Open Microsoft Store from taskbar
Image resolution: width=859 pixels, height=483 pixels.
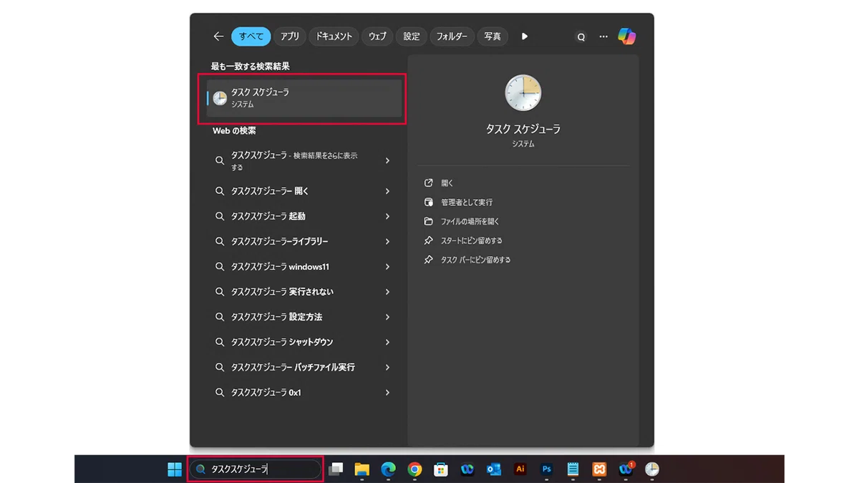tap(441, 469)
